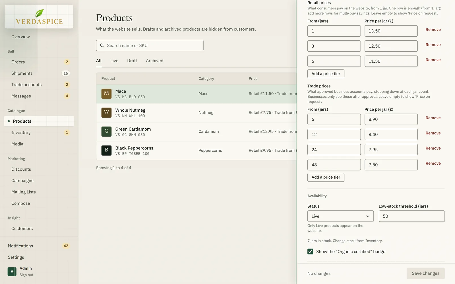Open Orders in the sidebar
The height and width of the screenshot is (284, 455).
click(x=39, y=62)
